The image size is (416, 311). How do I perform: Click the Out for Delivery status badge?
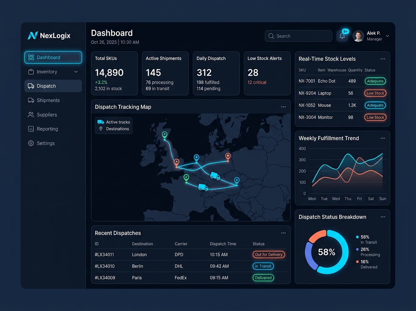(x=269, y=254)
